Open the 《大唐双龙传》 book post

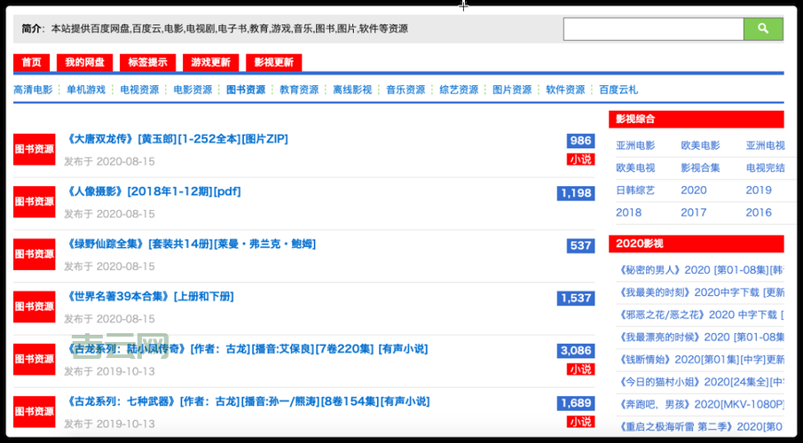[177, 139]
